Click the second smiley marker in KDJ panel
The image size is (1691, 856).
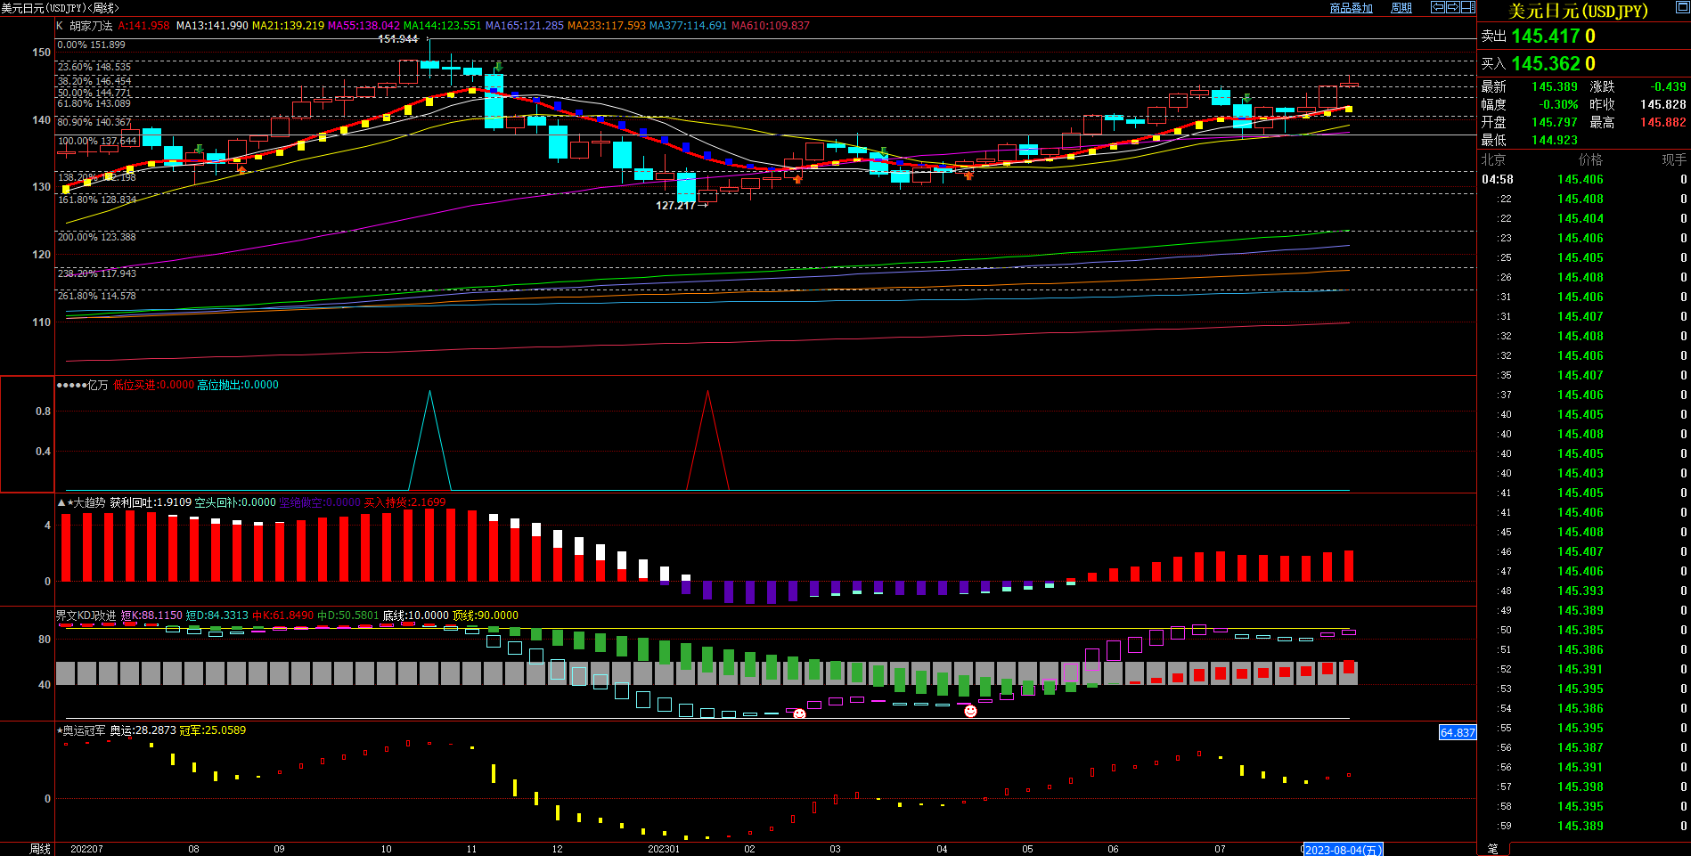(x=970, y=711)
